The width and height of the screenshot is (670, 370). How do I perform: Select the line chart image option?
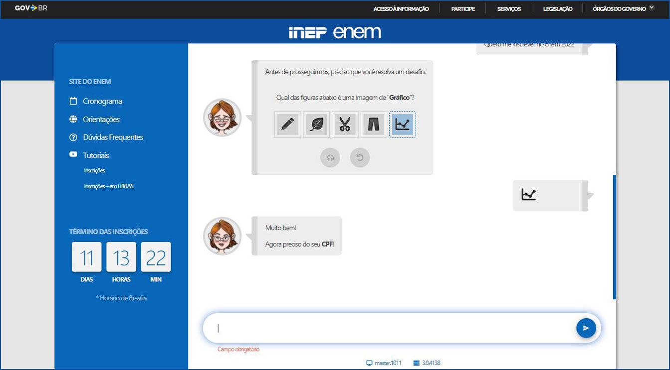pos(402,124)
